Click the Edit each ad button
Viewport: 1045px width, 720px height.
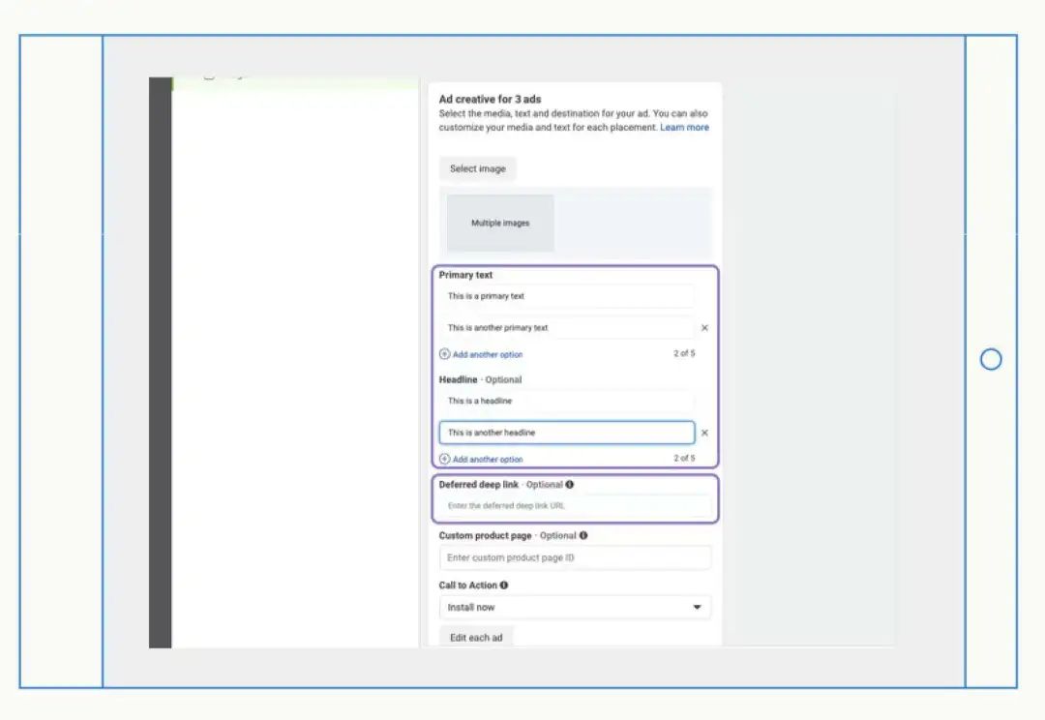point(476,638)
